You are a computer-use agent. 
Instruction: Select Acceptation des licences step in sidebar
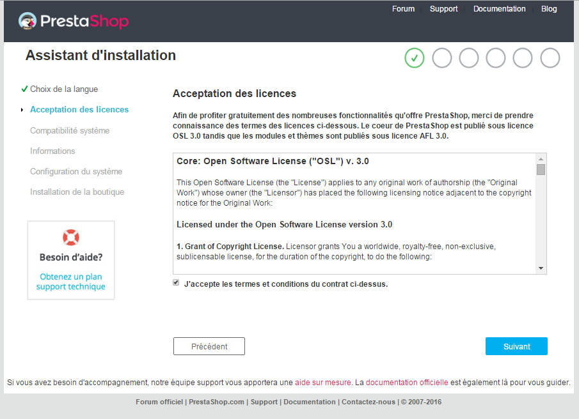[x=79, y=109]
